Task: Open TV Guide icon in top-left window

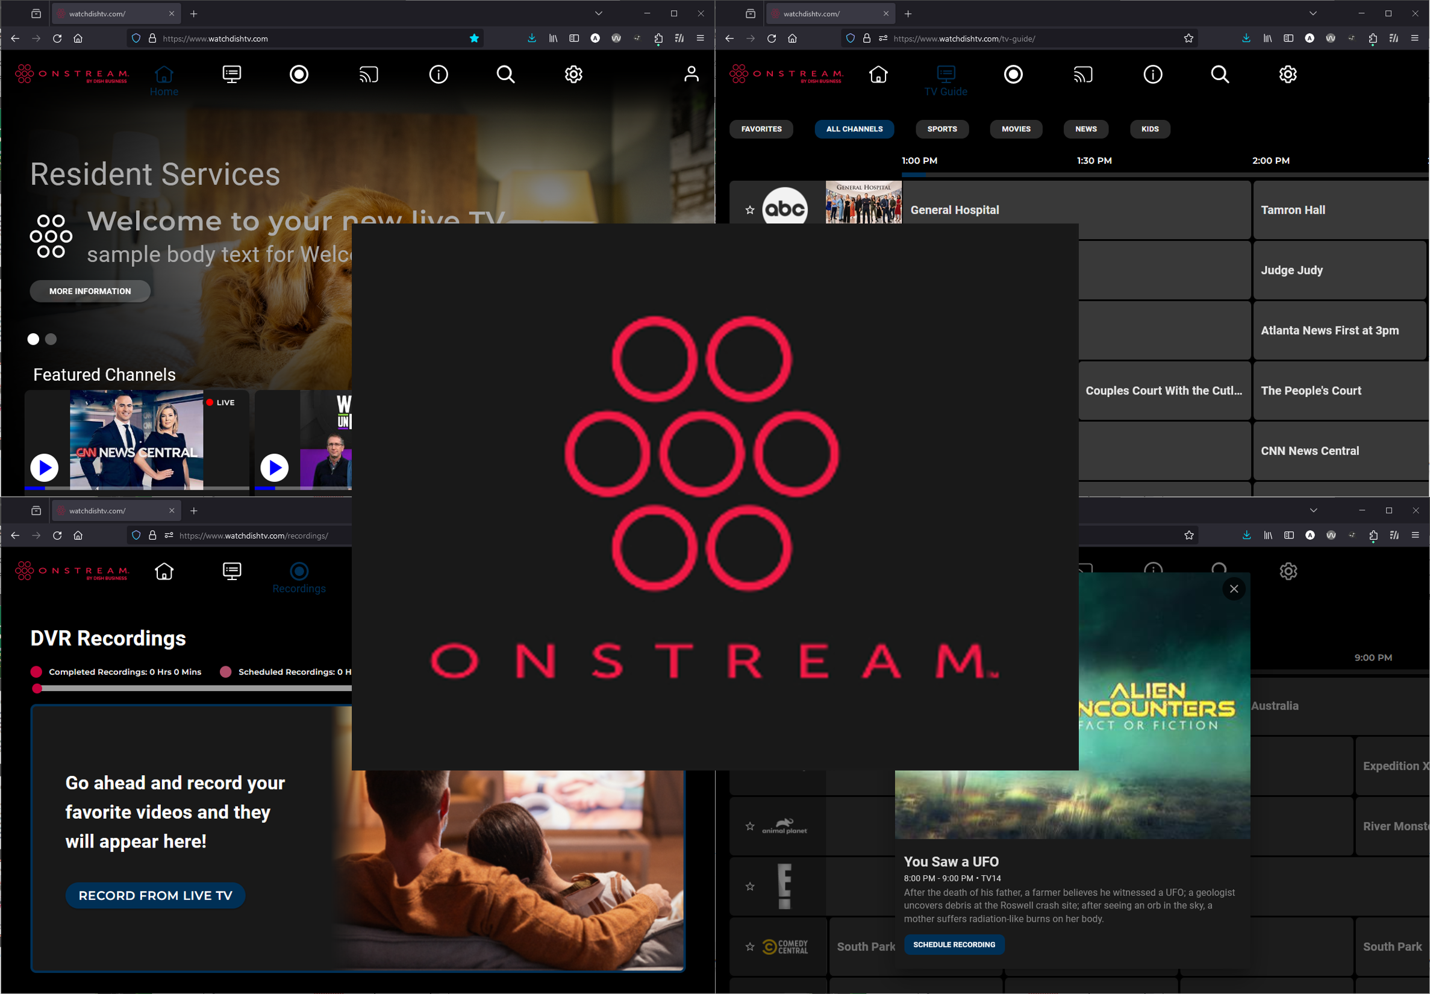Action: (x=231, y=75)
